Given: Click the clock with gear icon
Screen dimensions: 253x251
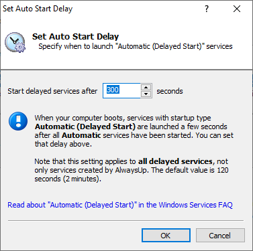Looking at the screenshot, I should click(15, 42).
